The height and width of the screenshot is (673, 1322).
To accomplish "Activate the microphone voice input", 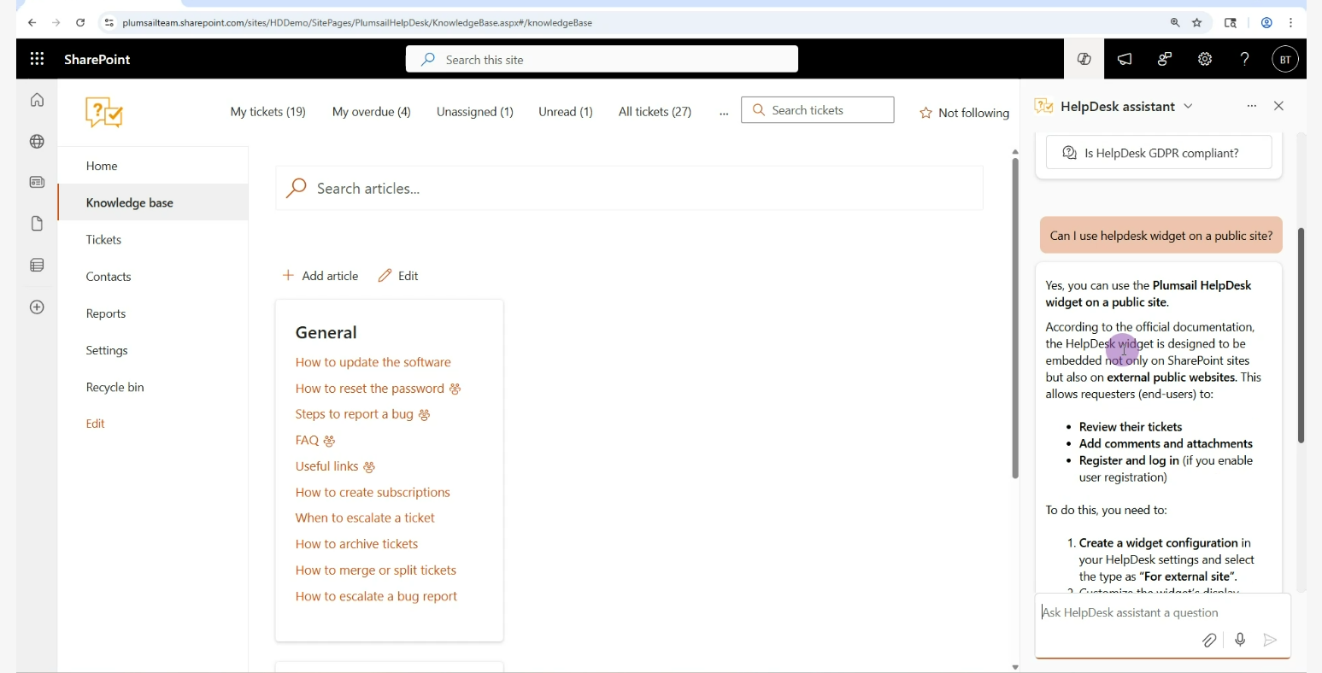I will coord(1240,640).
